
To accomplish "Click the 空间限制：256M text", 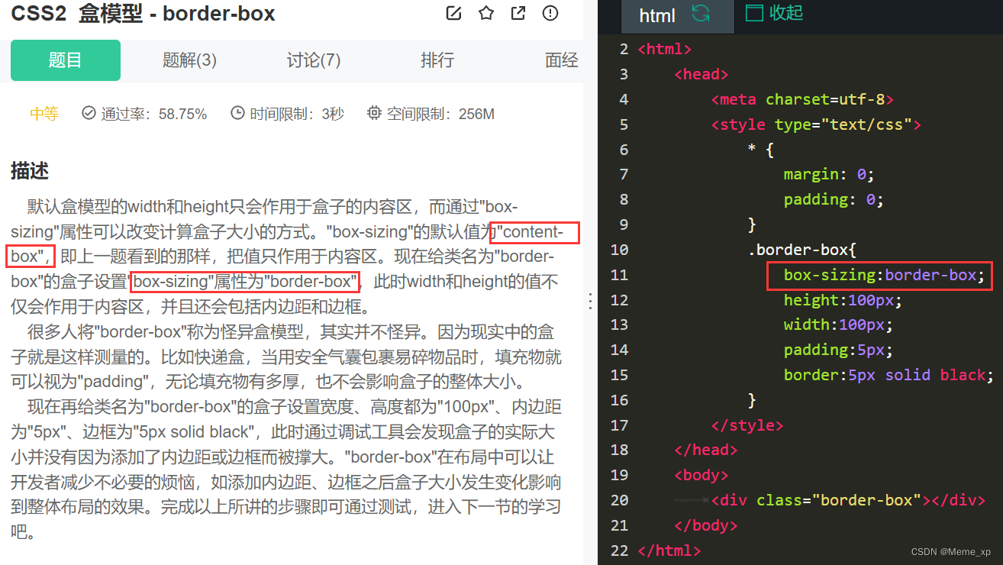I will 440,114.
